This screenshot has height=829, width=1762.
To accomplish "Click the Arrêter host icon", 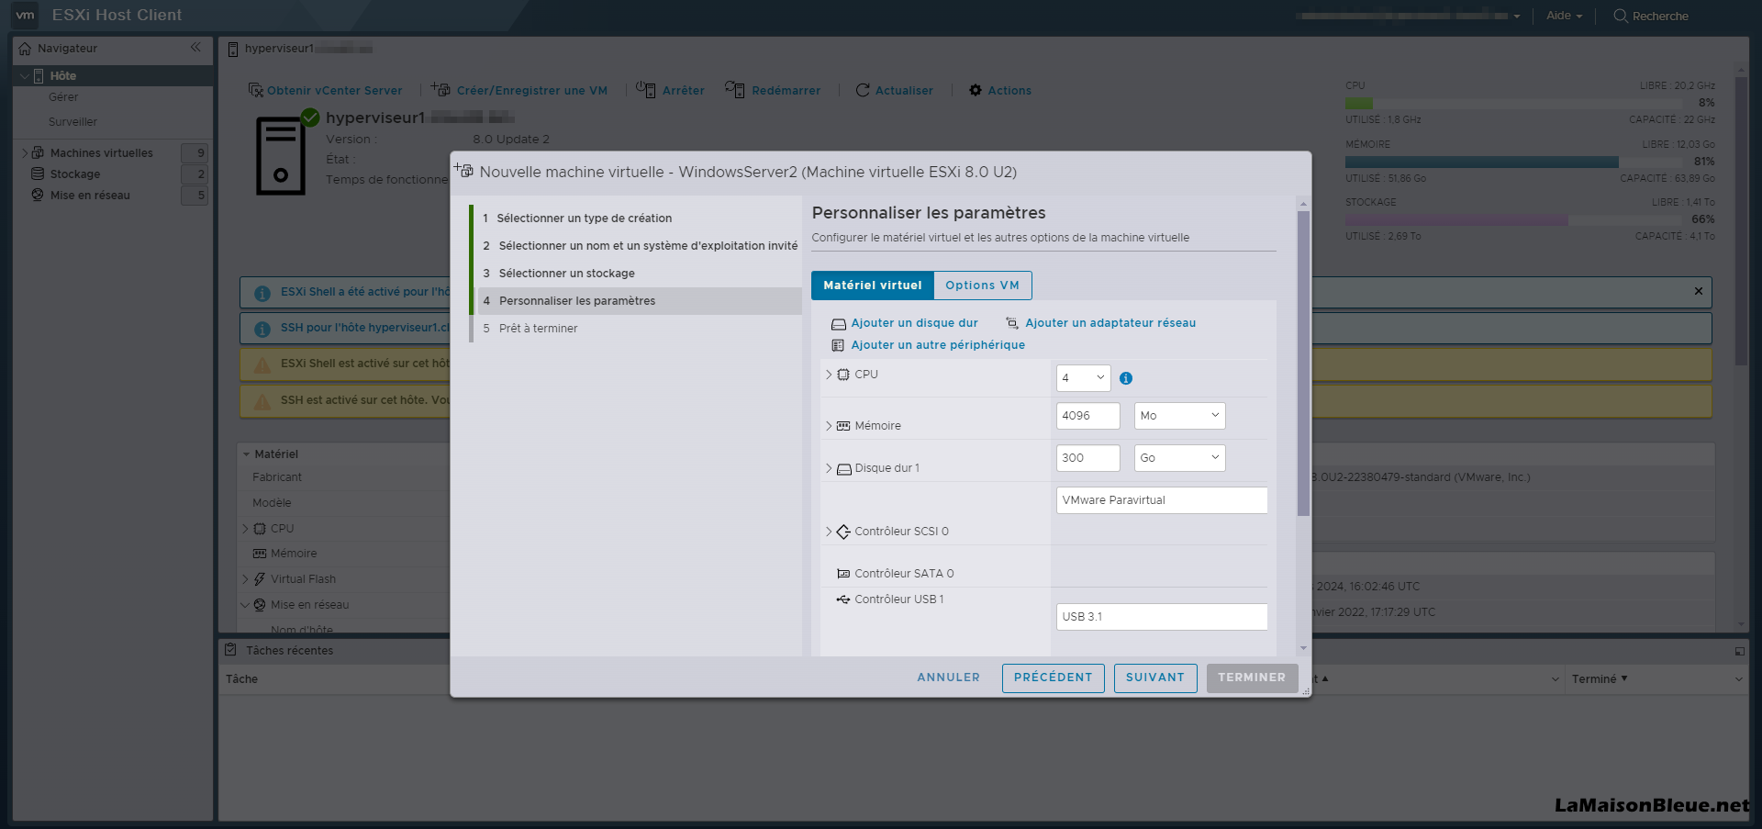I will click(x=646, y=89).
